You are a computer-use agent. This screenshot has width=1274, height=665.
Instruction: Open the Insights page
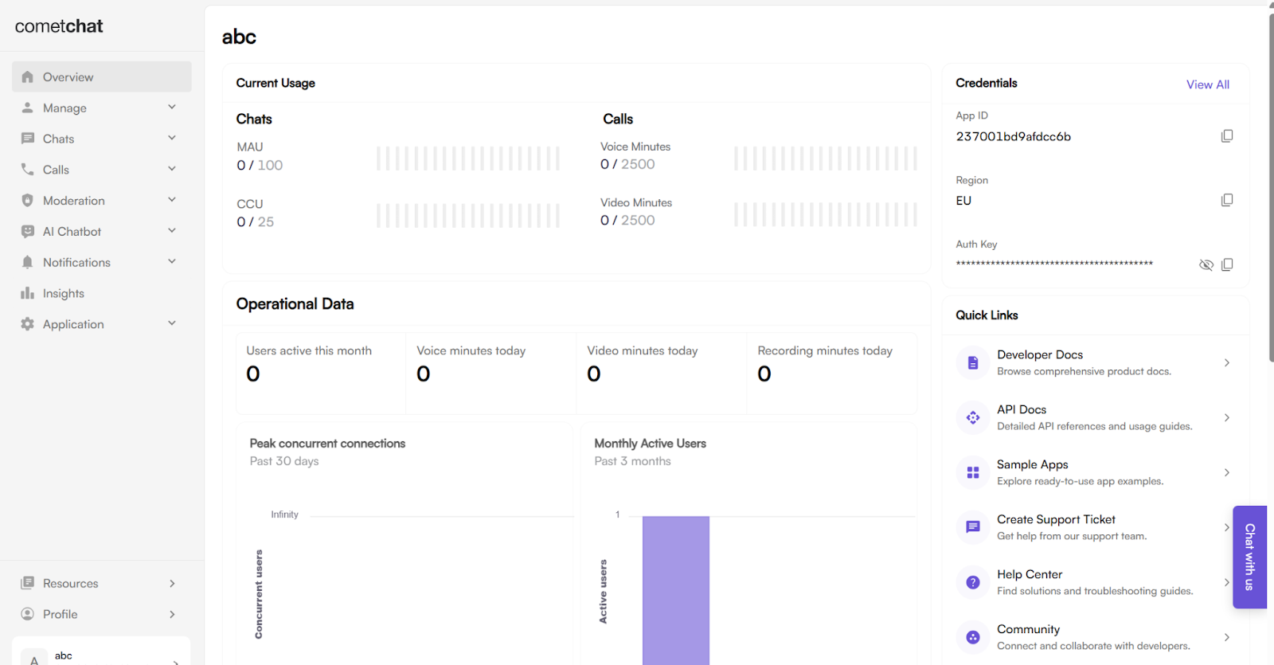click(x=102, y=293)
